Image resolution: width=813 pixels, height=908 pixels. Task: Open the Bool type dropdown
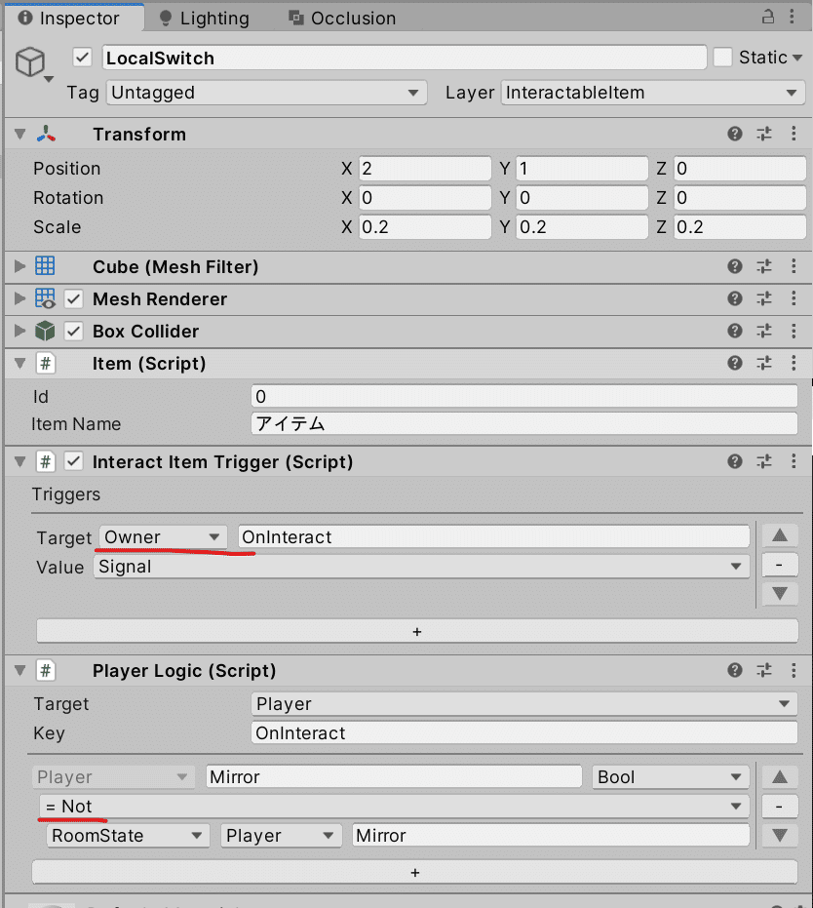click(x=672, y=776)
